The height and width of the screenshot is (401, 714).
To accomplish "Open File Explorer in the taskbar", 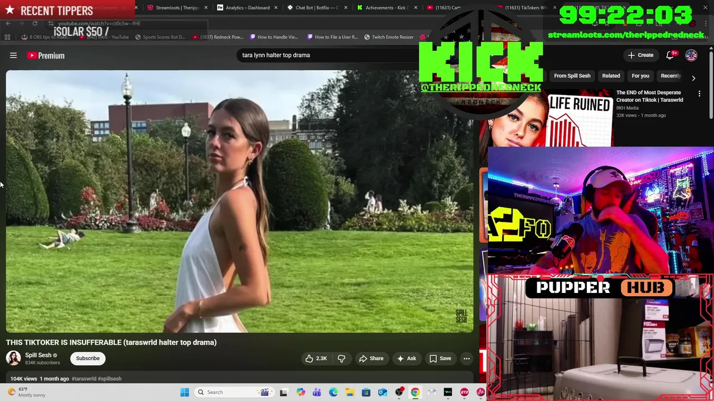I will 350,392.
